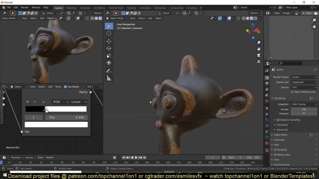Open the Integrator Path Tracing dropdown
Screen dimensions: 319x179
304,104
